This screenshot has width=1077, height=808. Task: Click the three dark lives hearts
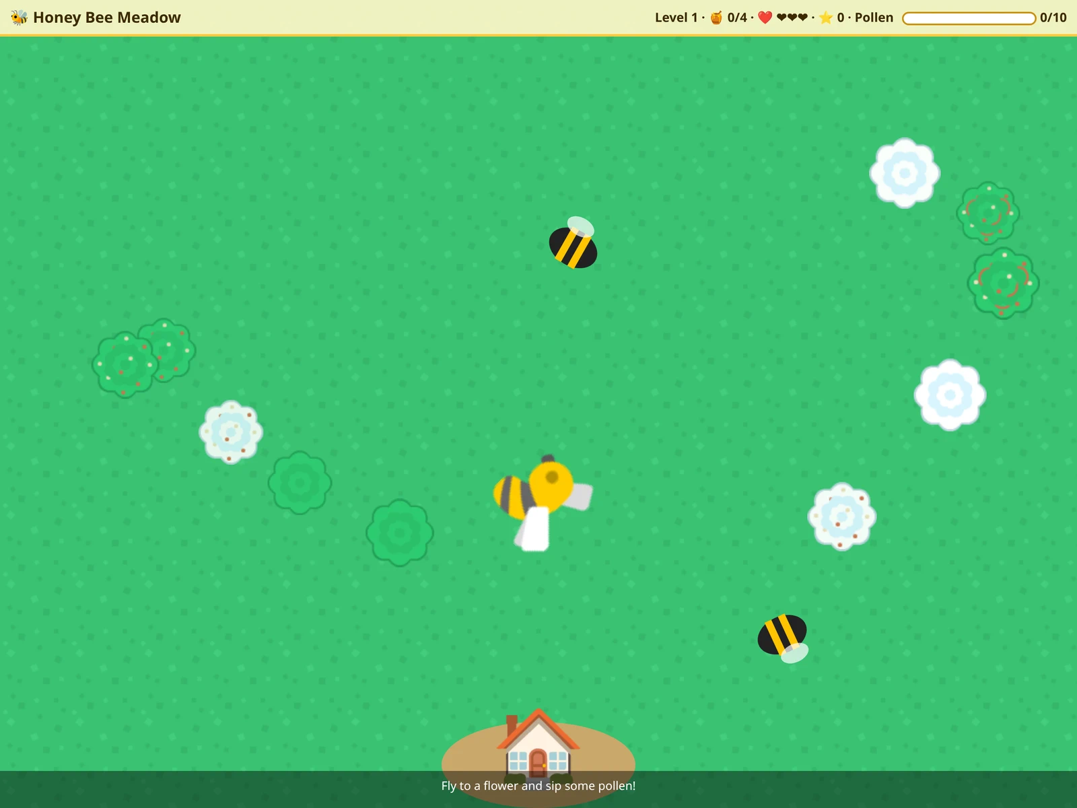pyautogui.click(x=792, y=18)
